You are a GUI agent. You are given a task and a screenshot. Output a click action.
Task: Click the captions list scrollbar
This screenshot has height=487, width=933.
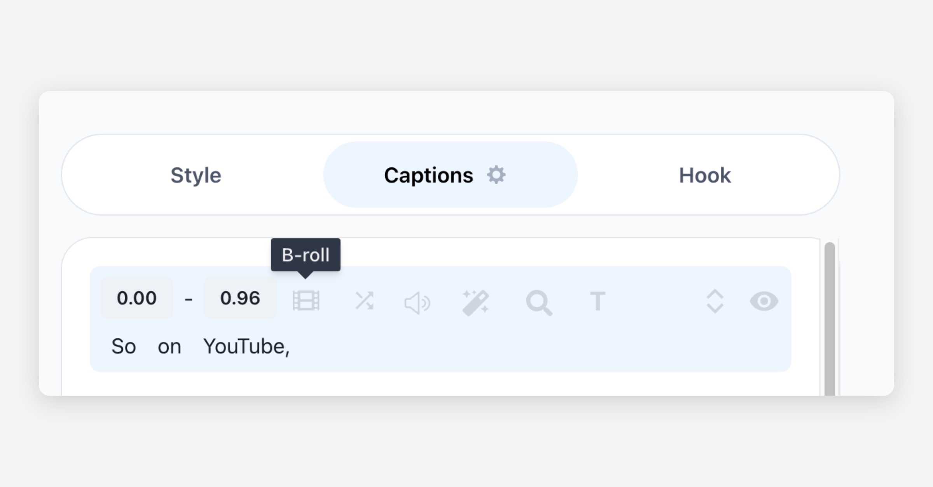pos(830,318)
